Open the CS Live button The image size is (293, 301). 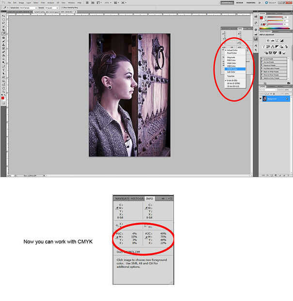tap(271, 3)
